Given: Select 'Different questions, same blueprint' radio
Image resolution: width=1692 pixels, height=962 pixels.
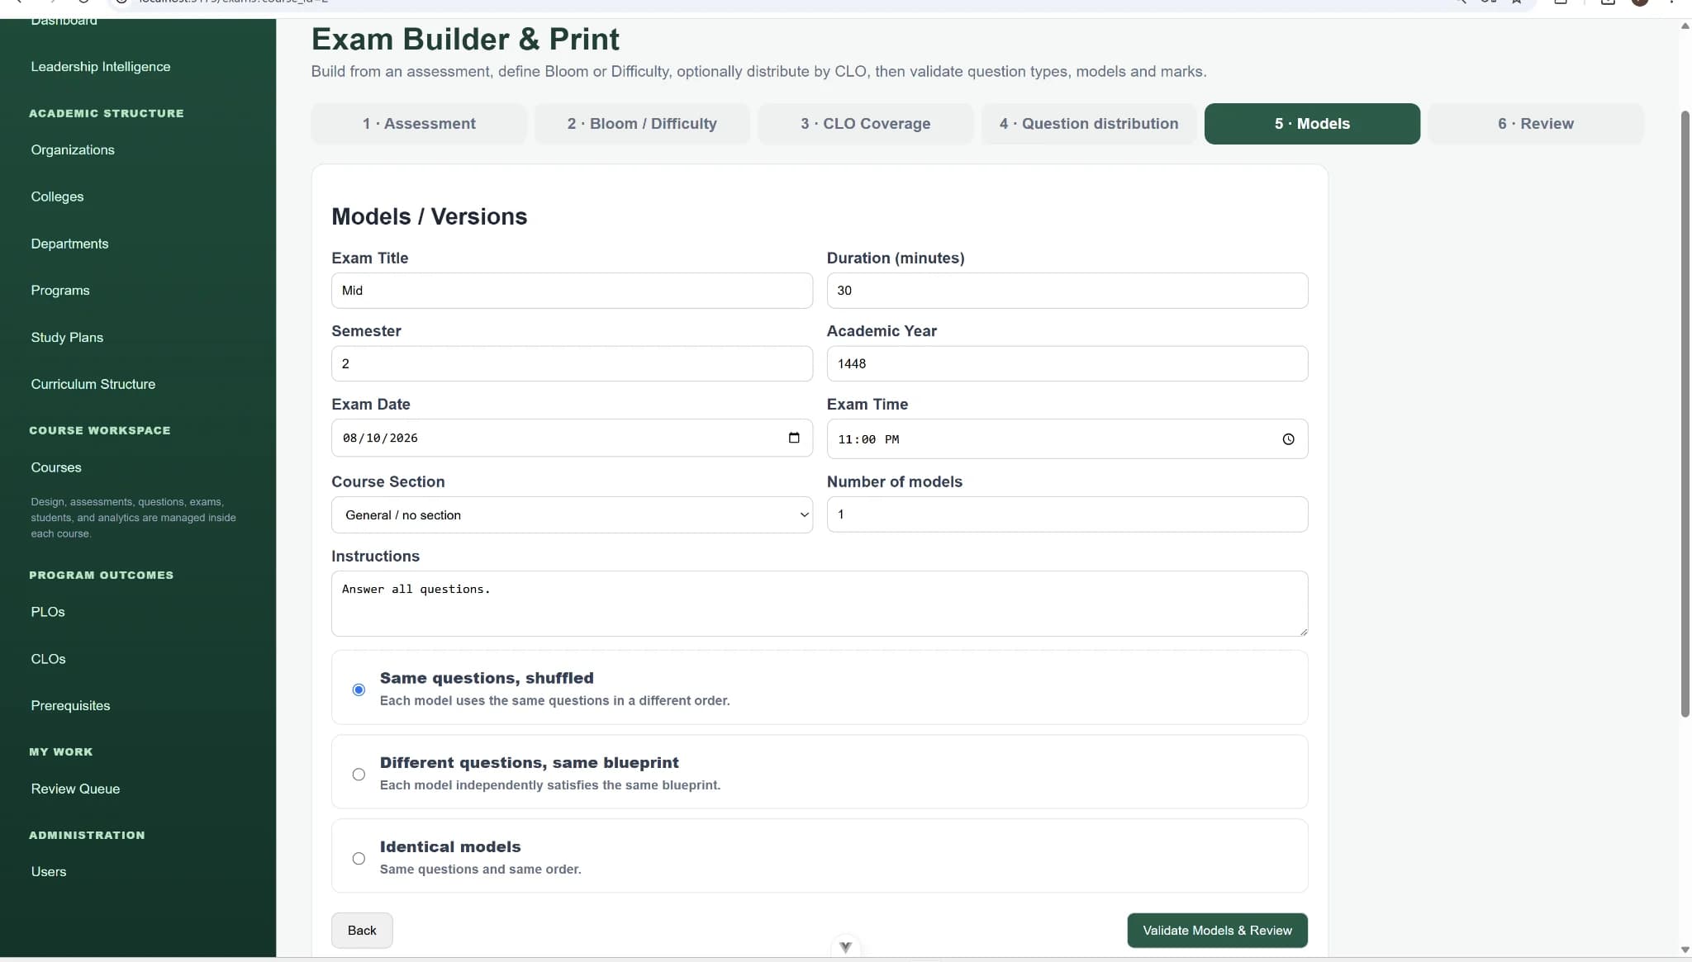Looking at the screenshot, I should click(359, 774).
